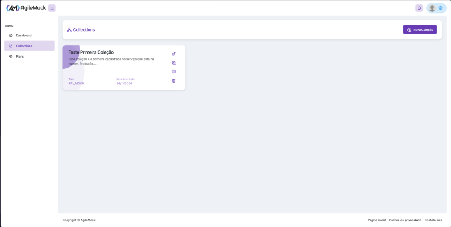Delete Teste Primeira Coleção with trash icon
Screen dimensions: 451x227
coord(174,81)
